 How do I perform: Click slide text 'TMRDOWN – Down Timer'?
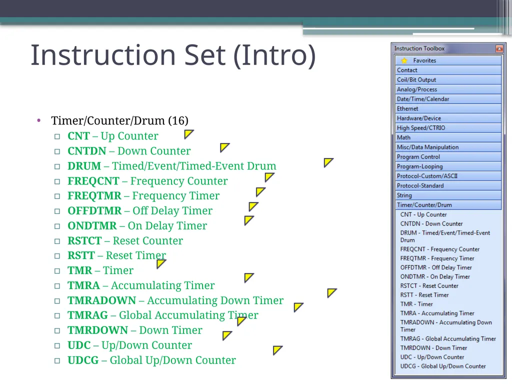(x=135, y=330)
